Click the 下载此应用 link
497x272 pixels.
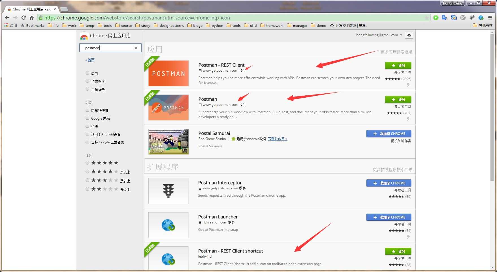pyautogui.click(x=277, y=139)
